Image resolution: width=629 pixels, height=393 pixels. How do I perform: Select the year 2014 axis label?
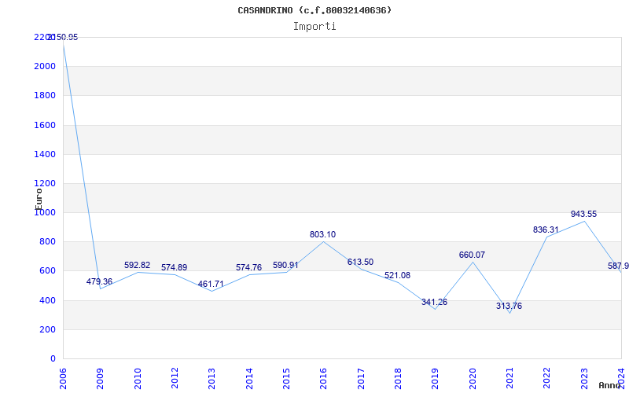pyautogui.click(x=249, y=378)
